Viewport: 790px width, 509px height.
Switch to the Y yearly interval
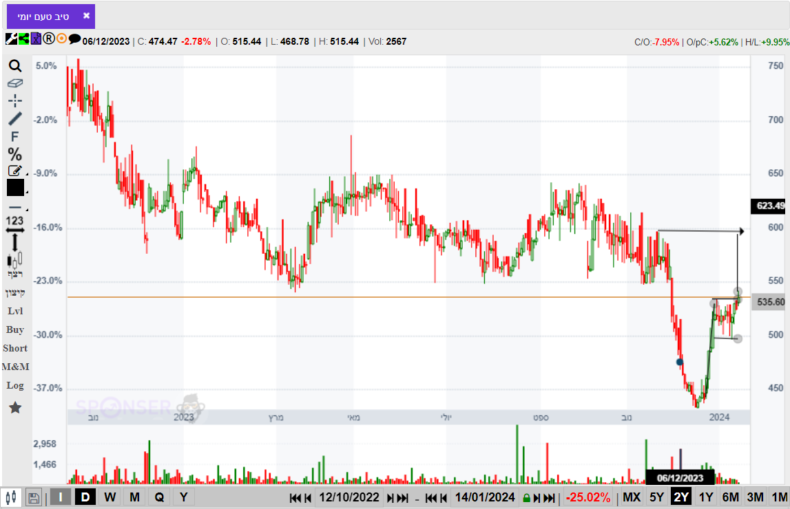point(184,497)
